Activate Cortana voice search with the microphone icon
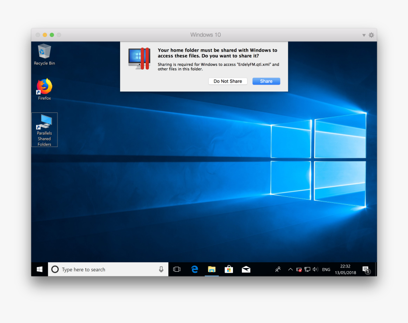The image size is (408, 323). point(161,269)
